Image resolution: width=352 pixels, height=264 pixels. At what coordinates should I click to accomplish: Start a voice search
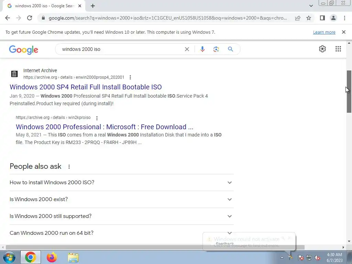(x=202, y=49)
